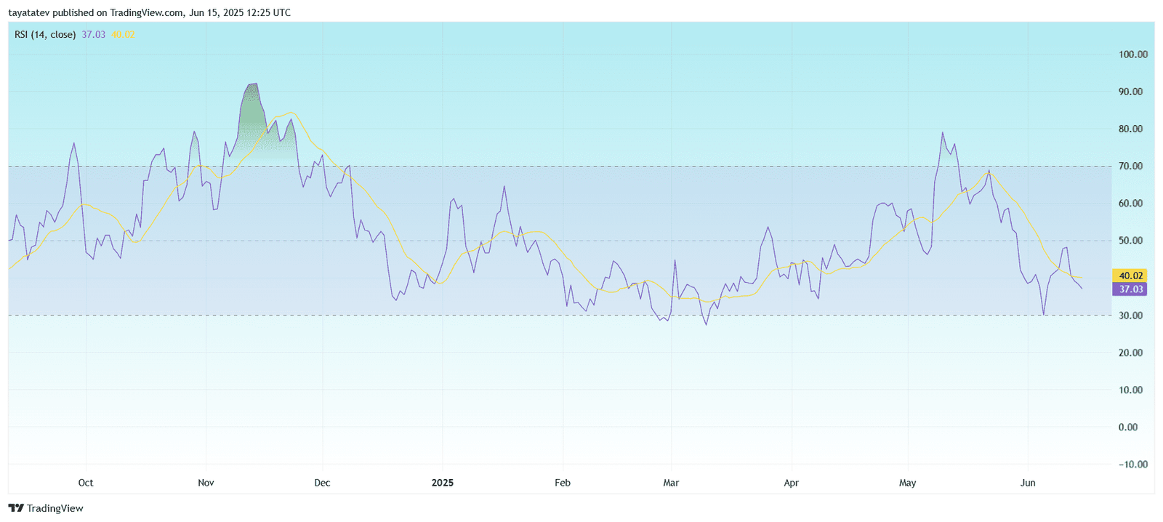This screenshot has width=1163, height=522.
Task: Click the RSI (14, close) indicator label
Action: click(45, 34)
